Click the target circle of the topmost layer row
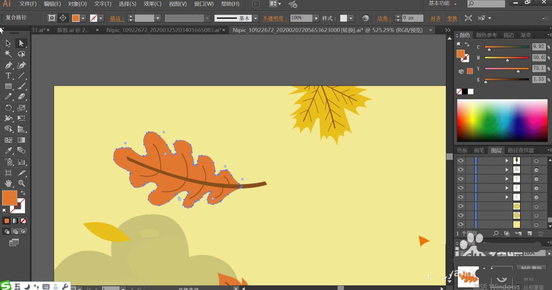552x290 pixels. pos(536,160)
